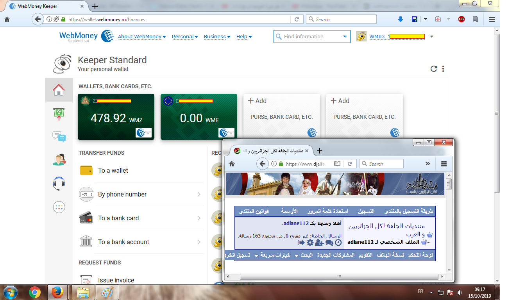Viewport: 508px width, 300px height.
Task: Open the downloads arrow in Firefox toolbar
Action: pyautogui.click(x=400, y=19)
